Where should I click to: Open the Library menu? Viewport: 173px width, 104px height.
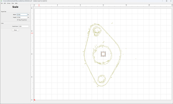(x=9, y=3)
